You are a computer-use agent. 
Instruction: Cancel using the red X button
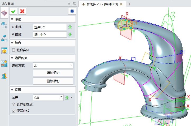[22, 11]
